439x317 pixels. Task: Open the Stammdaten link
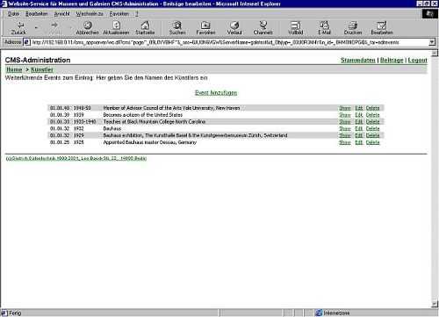(358, 61)
